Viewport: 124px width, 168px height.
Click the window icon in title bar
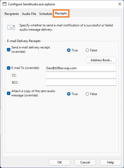coord(5,4)
